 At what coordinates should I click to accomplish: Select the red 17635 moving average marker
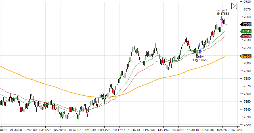246,36
